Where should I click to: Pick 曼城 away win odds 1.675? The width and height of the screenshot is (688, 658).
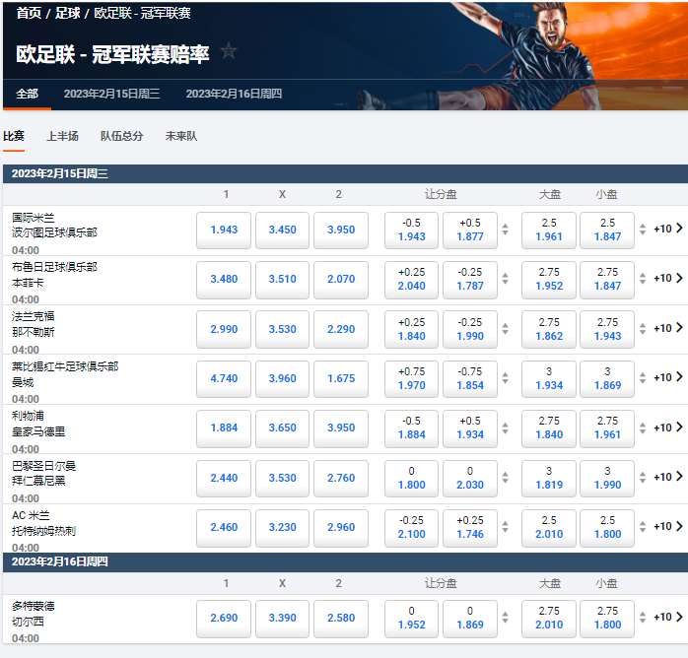click(x=340, y=378)
